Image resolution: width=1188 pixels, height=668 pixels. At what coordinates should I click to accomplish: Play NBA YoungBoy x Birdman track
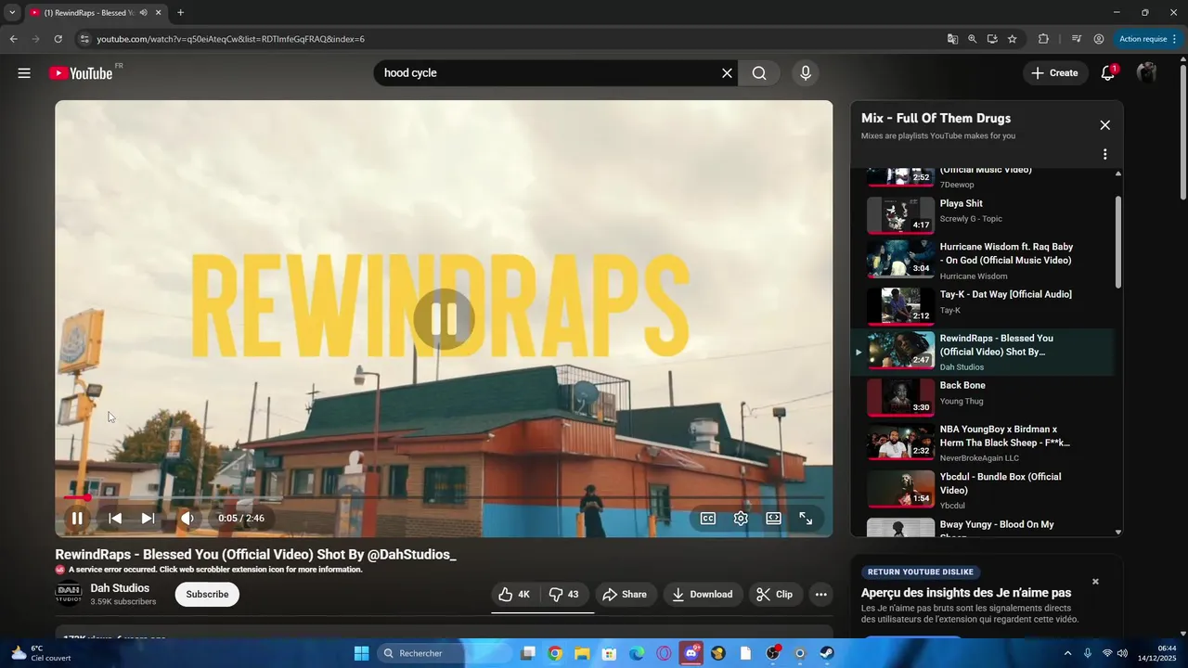point(988,443)
